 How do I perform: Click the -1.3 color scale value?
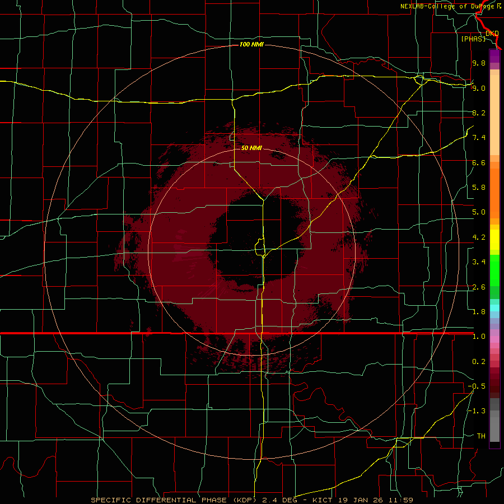coord(477,411)
